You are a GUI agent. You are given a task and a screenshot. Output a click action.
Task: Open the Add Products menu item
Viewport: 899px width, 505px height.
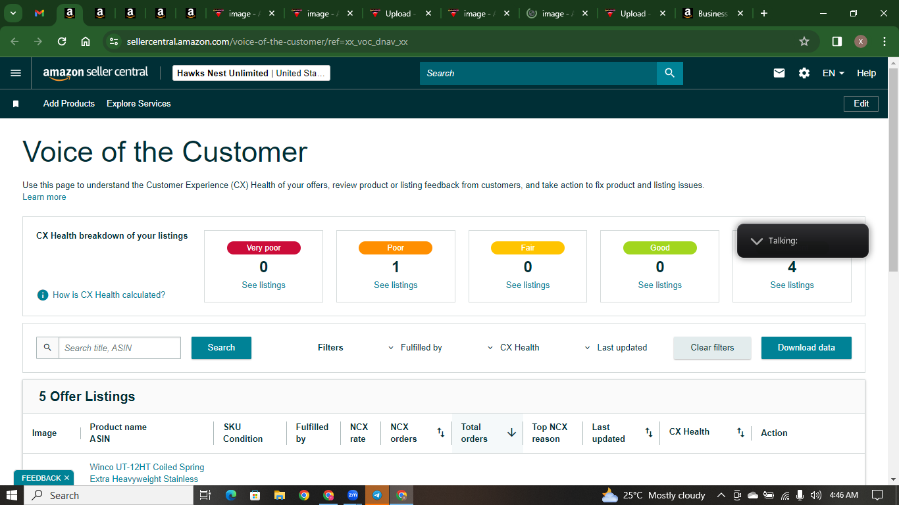point(69,104)
